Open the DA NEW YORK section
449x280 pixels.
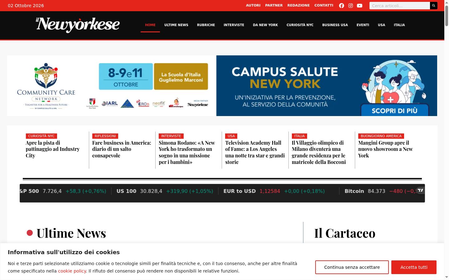click(x=265, y=25)
